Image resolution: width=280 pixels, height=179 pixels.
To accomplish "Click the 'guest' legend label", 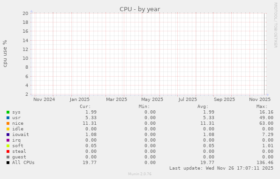I will click(x=19, y=157).
